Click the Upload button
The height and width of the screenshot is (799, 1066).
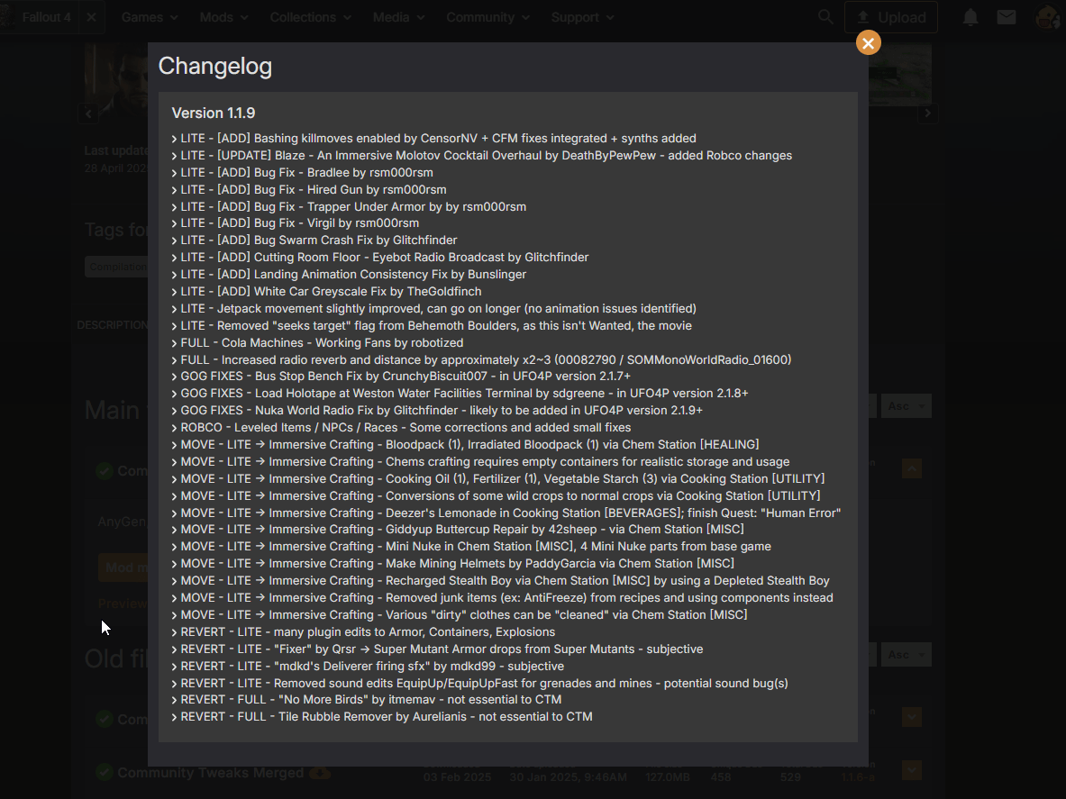(890, 17)
